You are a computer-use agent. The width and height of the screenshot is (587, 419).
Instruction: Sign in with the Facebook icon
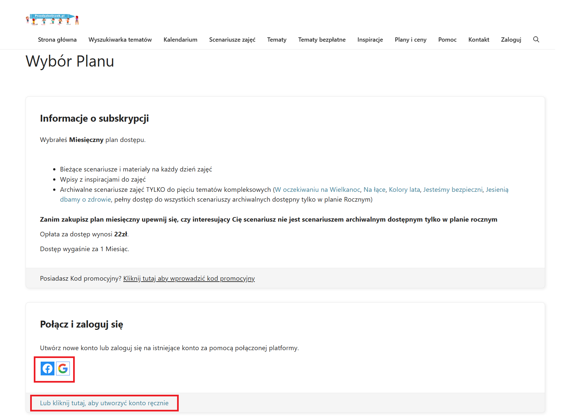48,369
